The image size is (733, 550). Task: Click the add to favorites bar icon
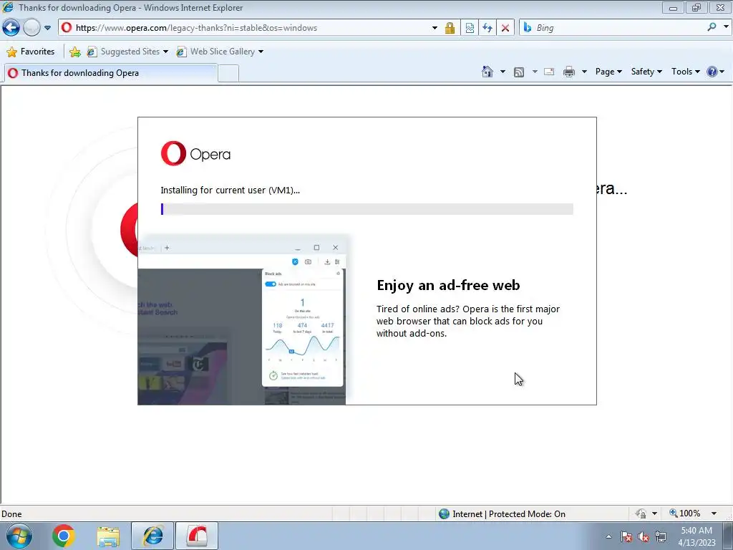[x=74, y=52]
